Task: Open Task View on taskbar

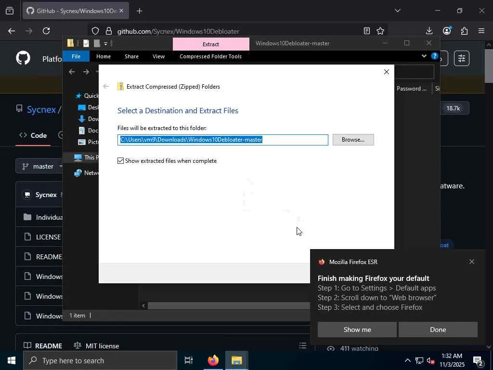Action: [188, 360]
